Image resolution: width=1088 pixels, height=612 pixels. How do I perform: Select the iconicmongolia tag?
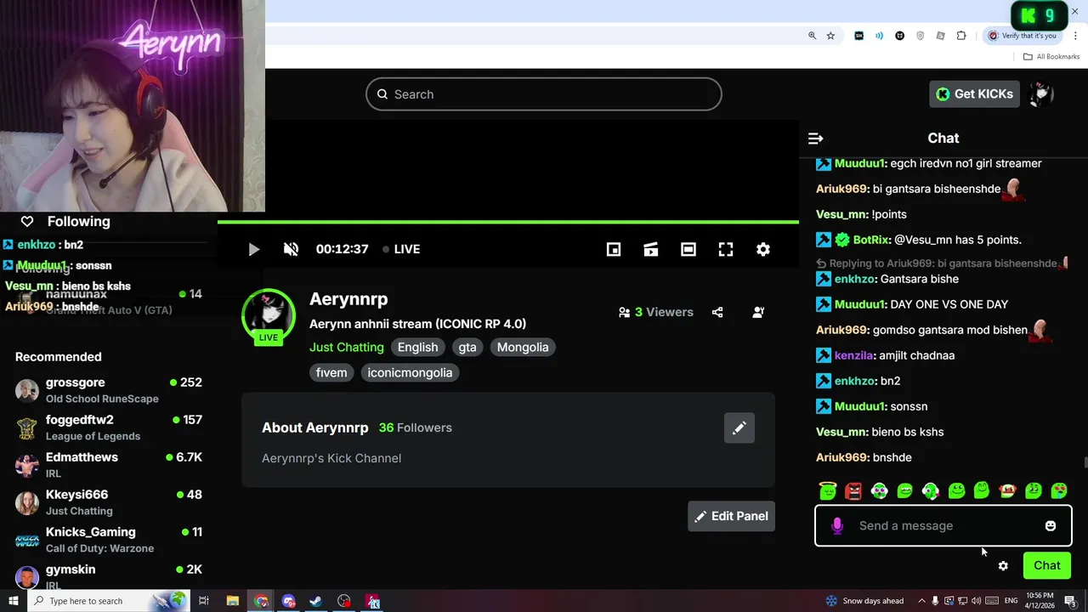pyautogui.click(x=410, y=372)
